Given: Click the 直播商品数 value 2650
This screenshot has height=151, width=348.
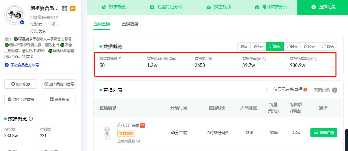Looking at the screenshot, I should (200, 65).
